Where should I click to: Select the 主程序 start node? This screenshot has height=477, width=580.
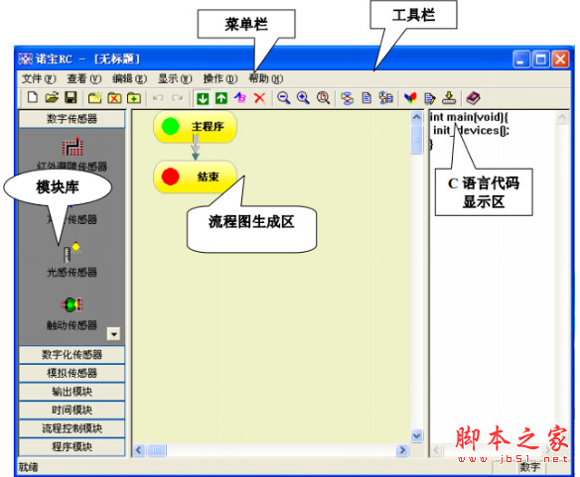196,127
